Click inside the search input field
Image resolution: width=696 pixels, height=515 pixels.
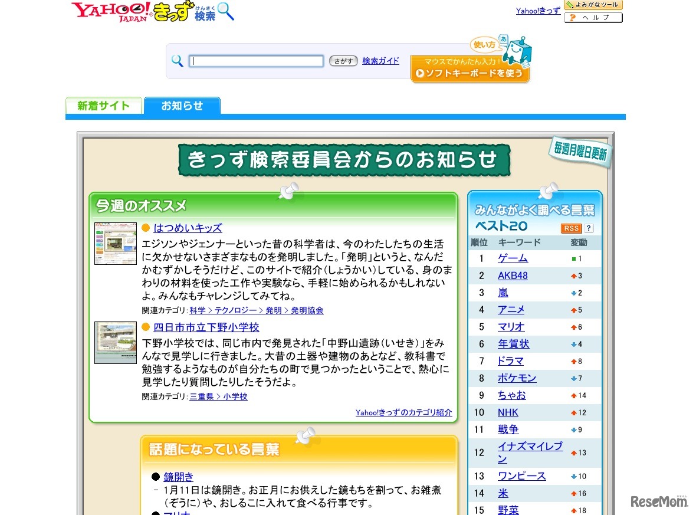[x=255, y=61]
